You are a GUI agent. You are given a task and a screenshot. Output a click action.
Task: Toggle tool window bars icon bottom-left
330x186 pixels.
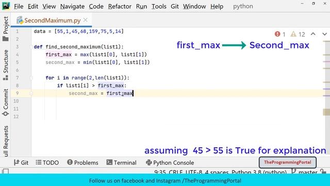tap(5, 171)
